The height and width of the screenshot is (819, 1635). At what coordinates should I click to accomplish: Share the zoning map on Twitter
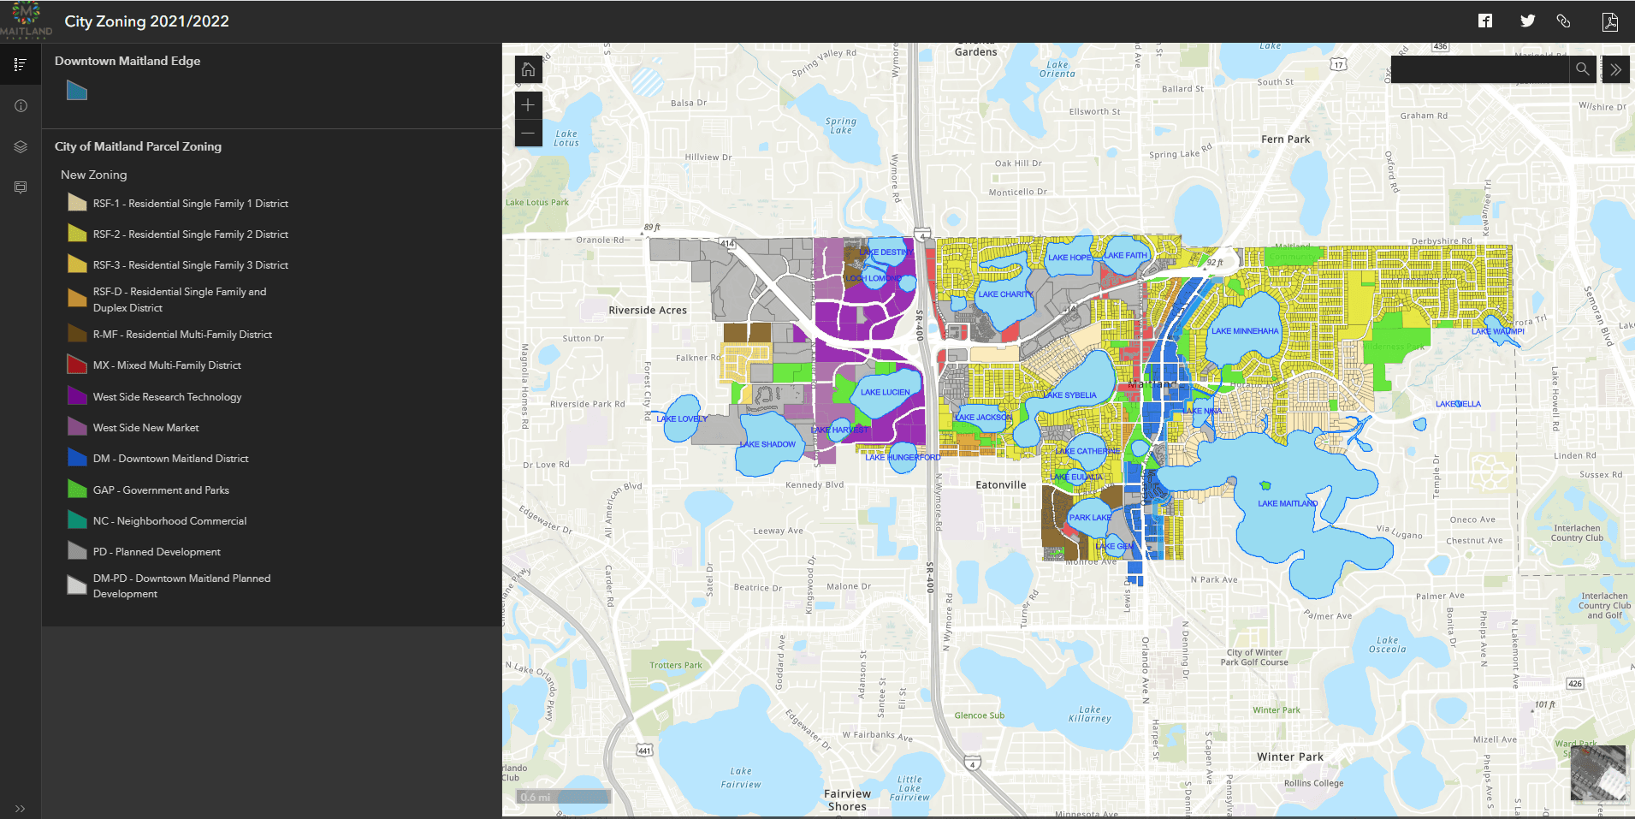tap(1526, 21)
